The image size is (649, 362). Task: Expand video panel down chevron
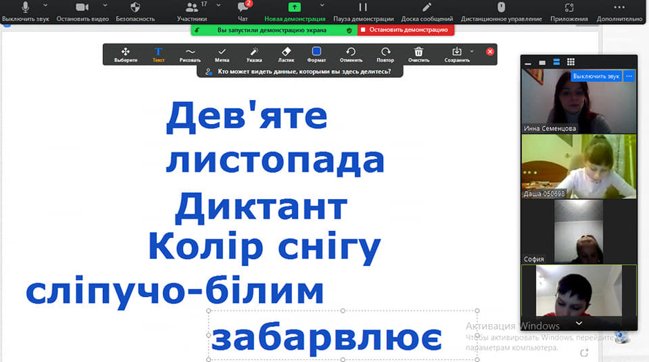click(579, 323)
